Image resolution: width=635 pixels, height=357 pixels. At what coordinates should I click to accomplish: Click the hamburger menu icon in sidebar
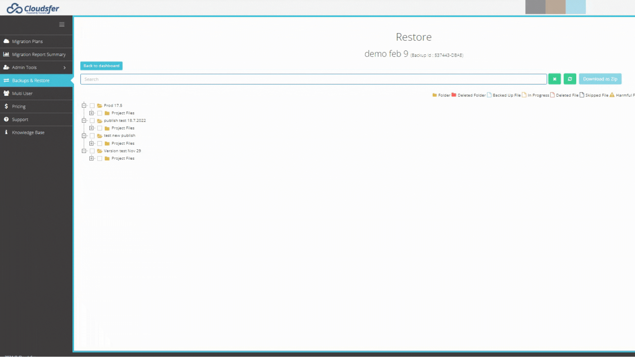[x=62, y=24]
